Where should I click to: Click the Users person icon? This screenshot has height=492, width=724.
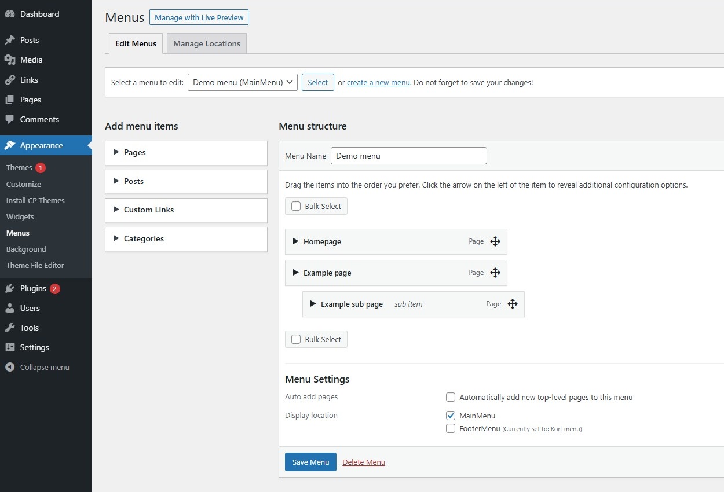coord(10,308)
